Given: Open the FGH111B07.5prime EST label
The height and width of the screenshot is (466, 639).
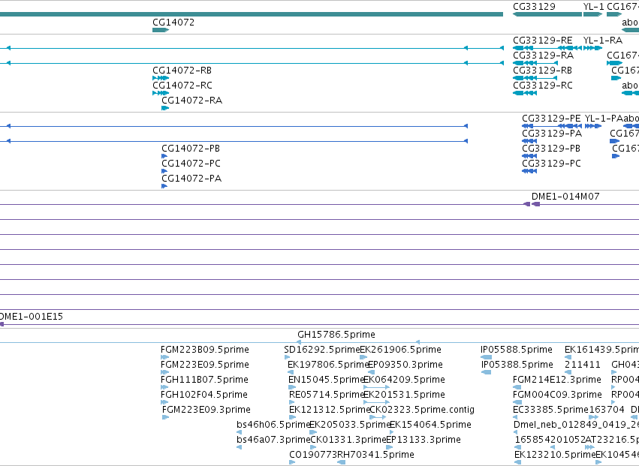Looking at the screenshot, I should coord(204,380).
